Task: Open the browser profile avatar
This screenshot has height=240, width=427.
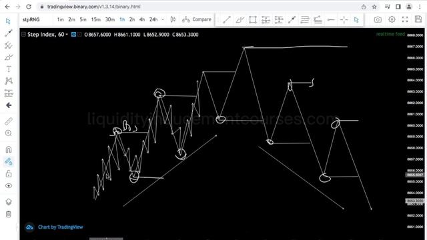Action: tap(409, 7)
